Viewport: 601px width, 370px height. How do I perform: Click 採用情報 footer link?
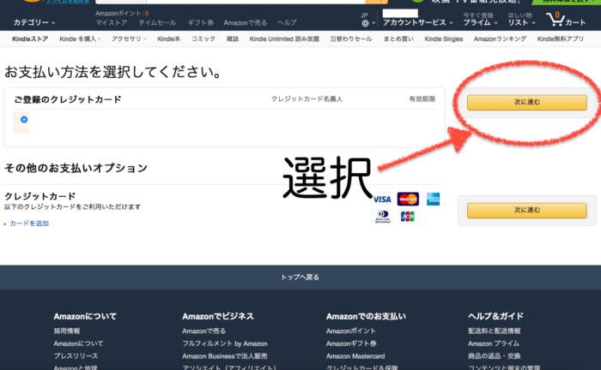pos(67,331)
